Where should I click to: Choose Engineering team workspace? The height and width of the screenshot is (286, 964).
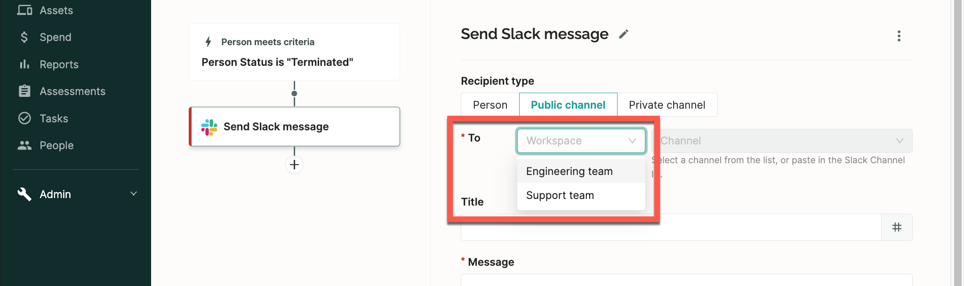[581, 171]
